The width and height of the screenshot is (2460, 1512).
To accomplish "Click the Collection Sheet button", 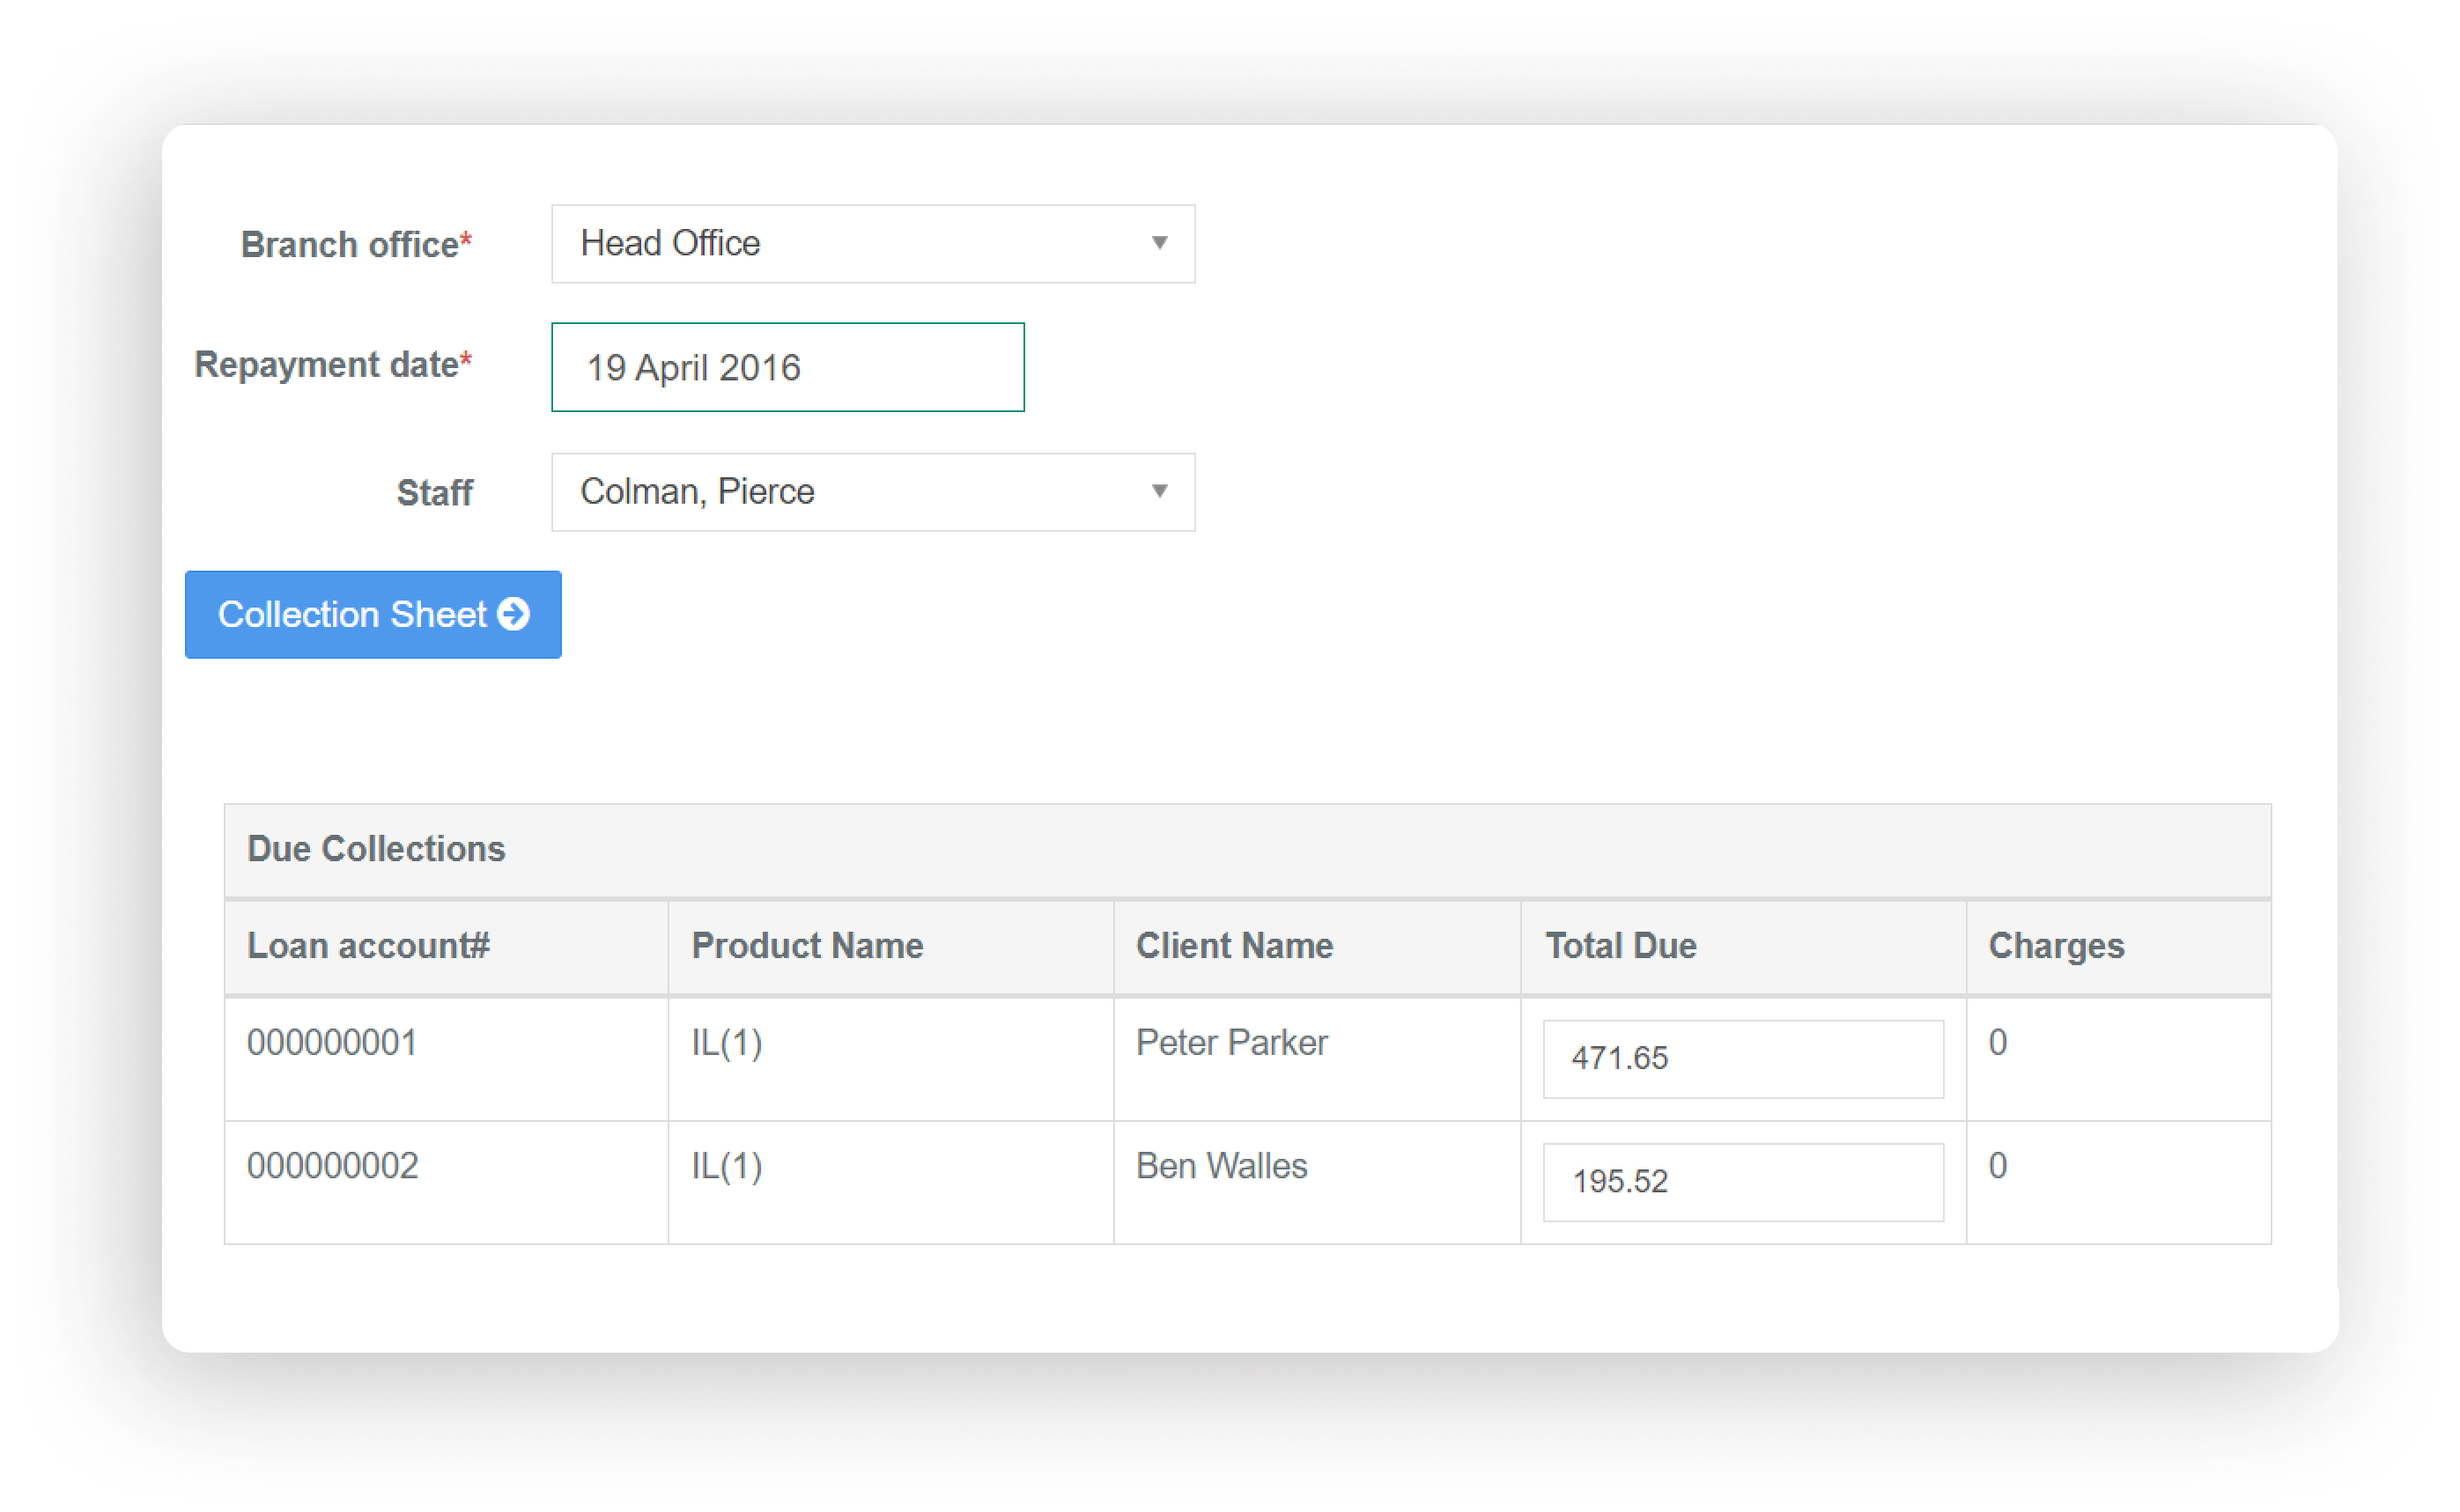I will 373,614.
